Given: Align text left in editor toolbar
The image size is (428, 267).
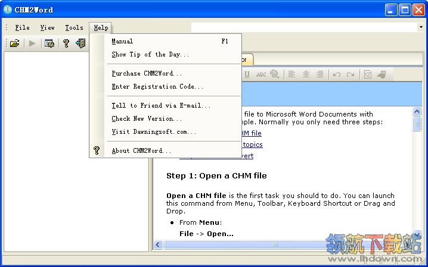Looking at the screenshot, I should [291, 74].
